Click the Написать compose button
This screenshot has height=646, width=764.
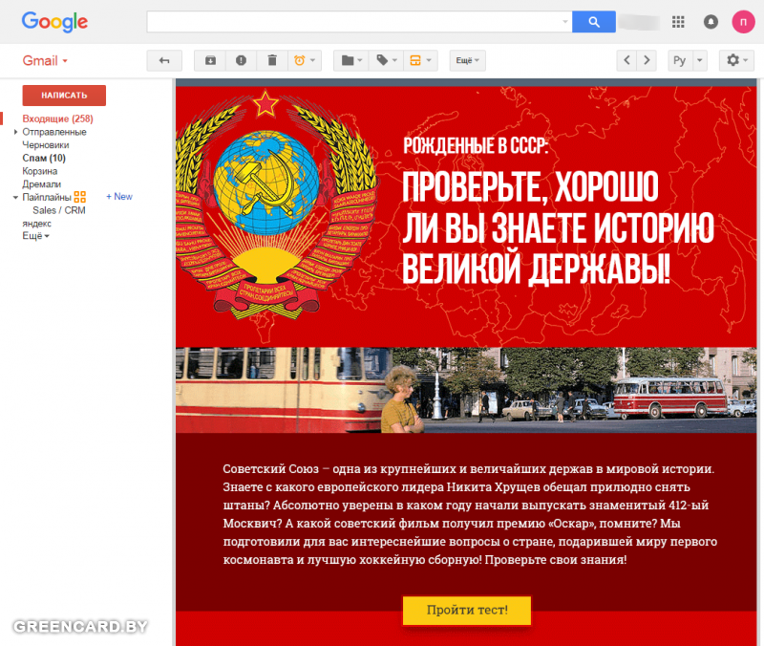pos(64,96)
